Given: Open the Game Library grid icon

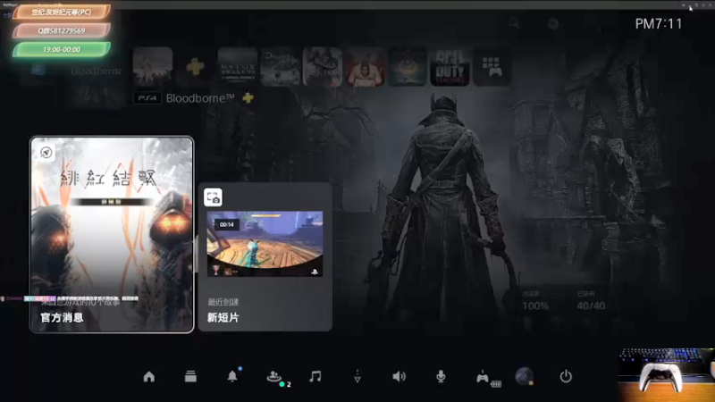Looking at the screenshot, I should click(492, 67).
